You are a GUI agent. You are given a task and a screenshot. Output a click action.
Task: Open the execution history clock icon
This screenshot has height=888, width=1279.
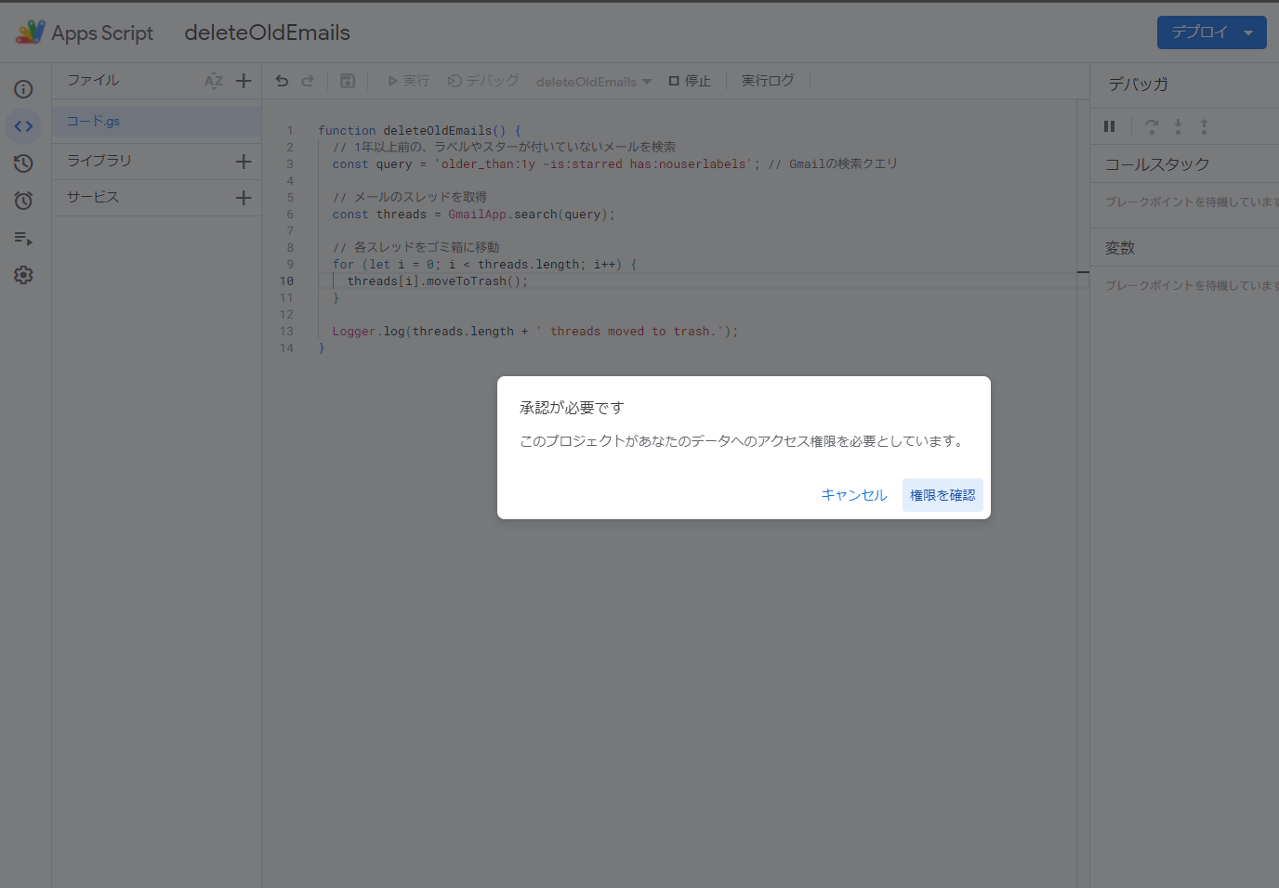point(23,163)
